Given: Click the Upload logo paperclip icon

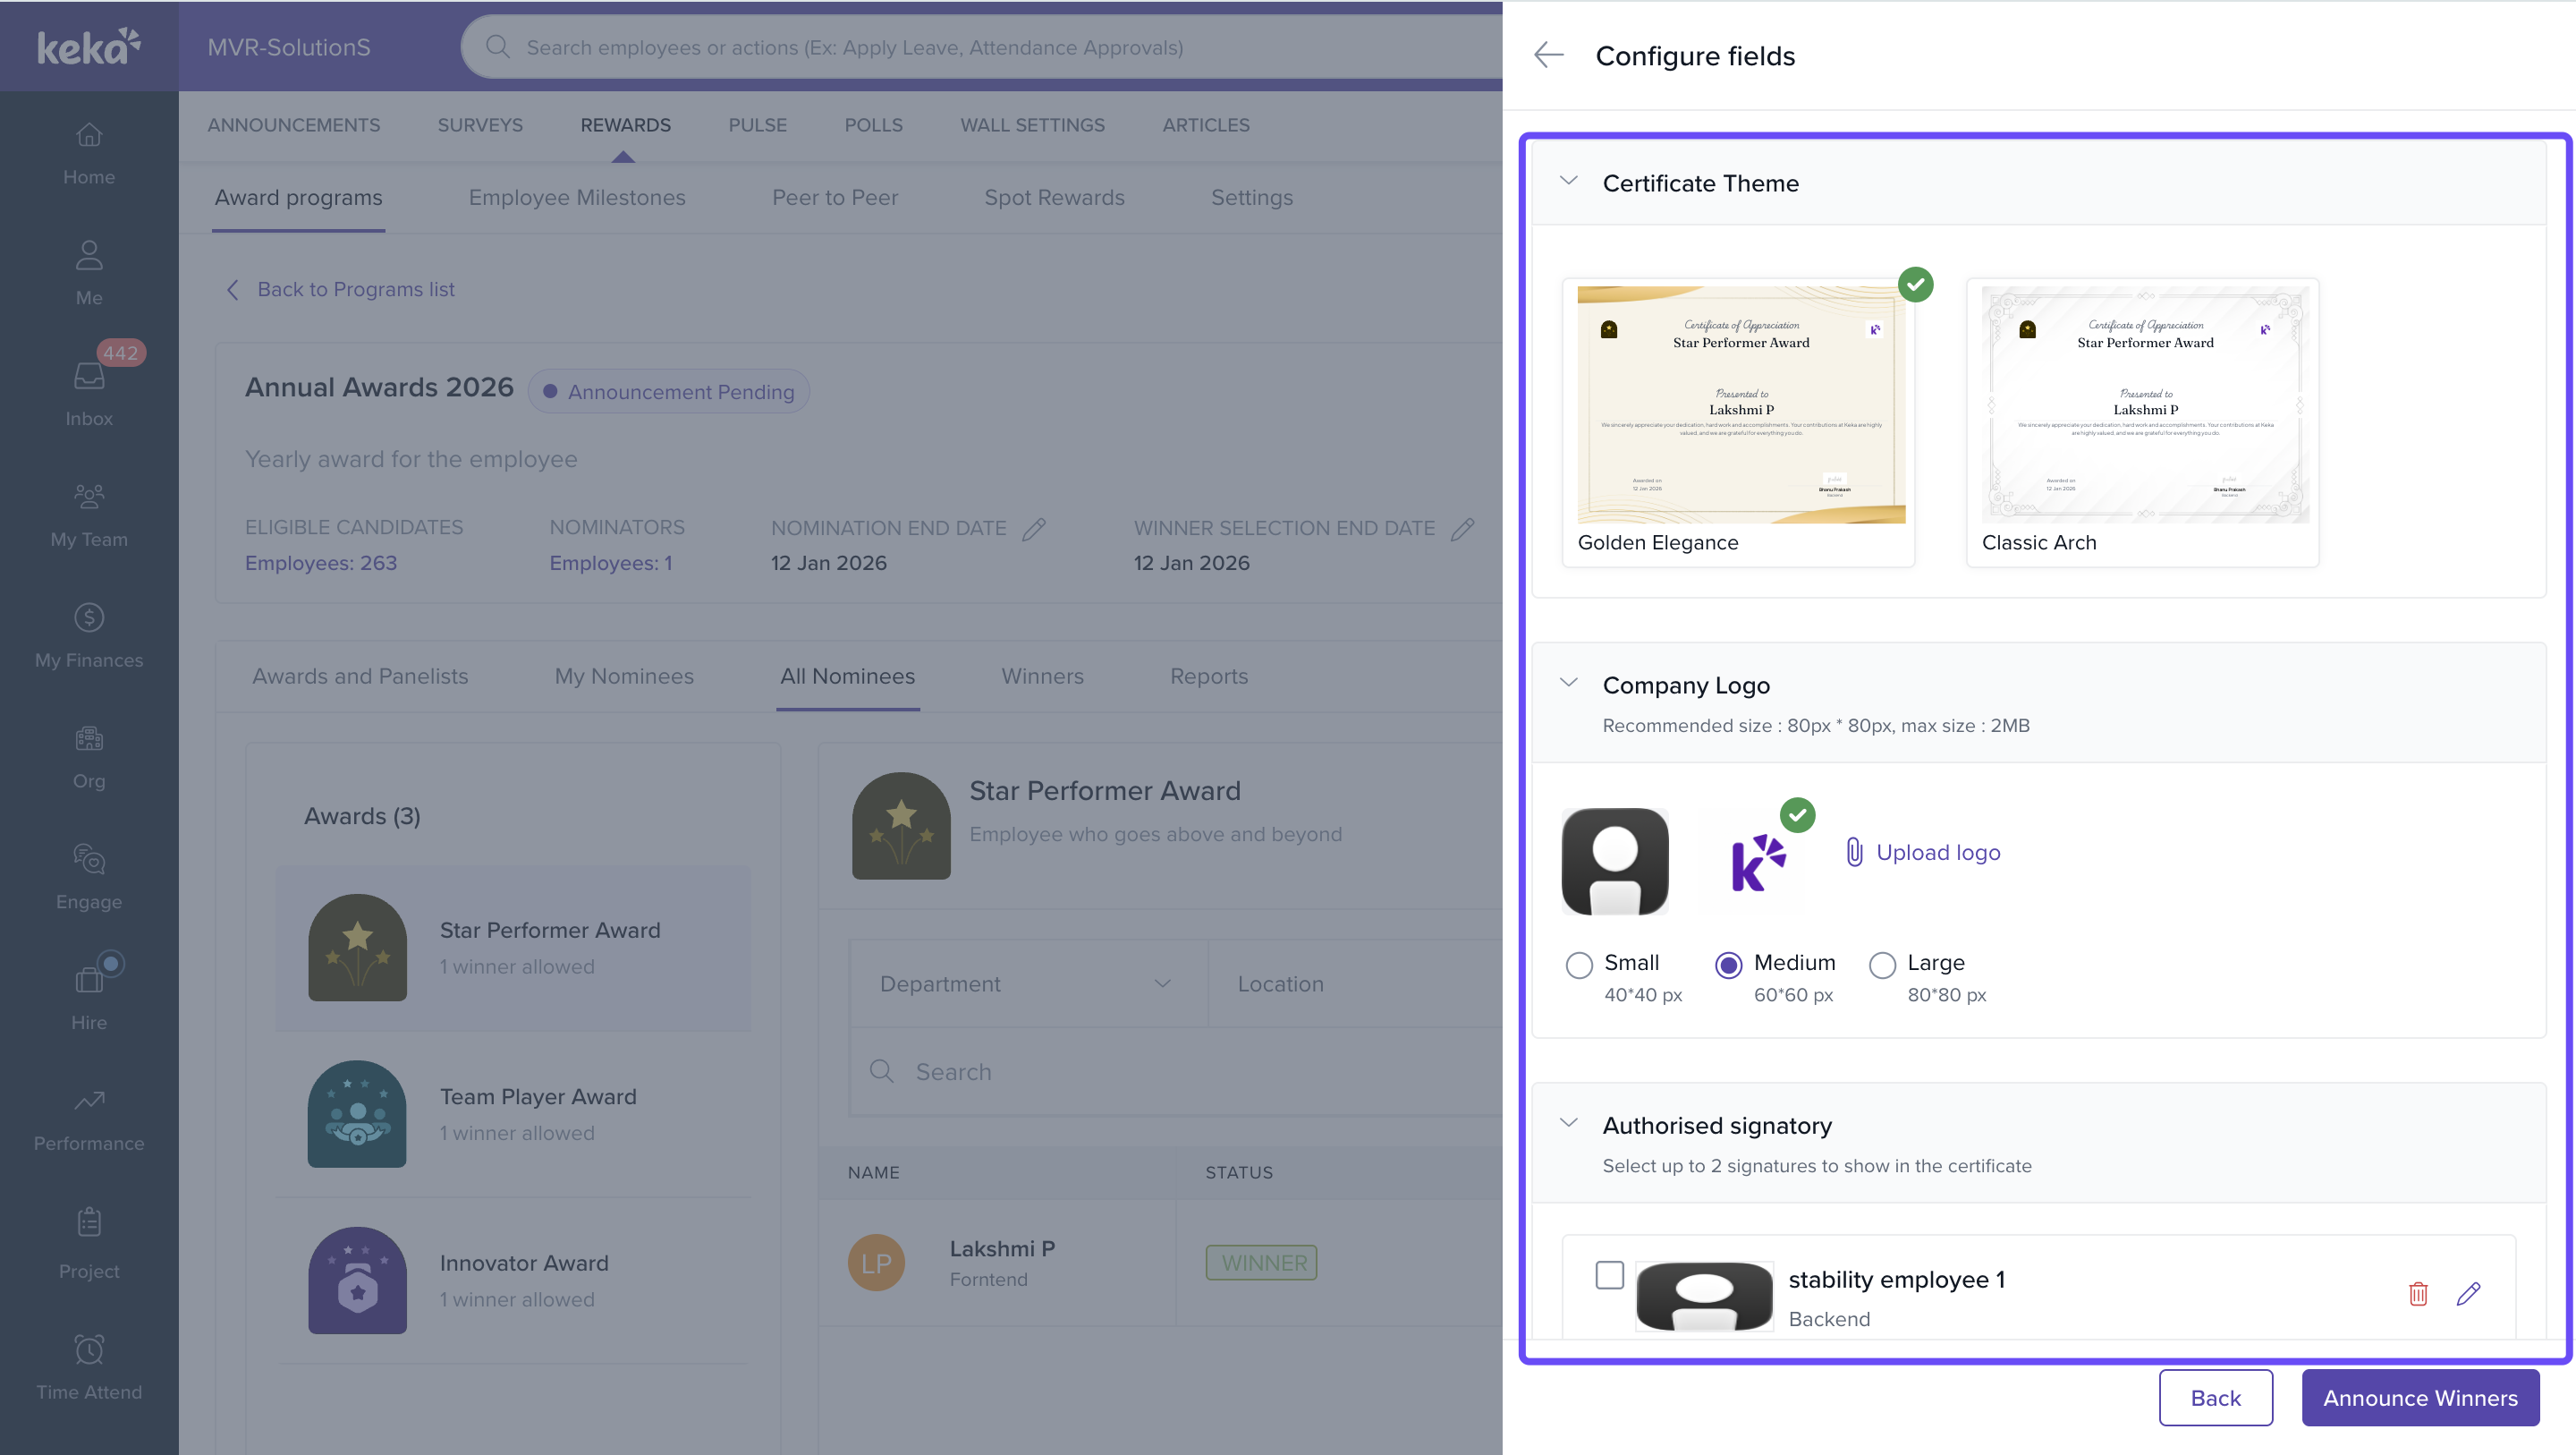Looking at the screenshot, I should click(x=1853, y=852).
